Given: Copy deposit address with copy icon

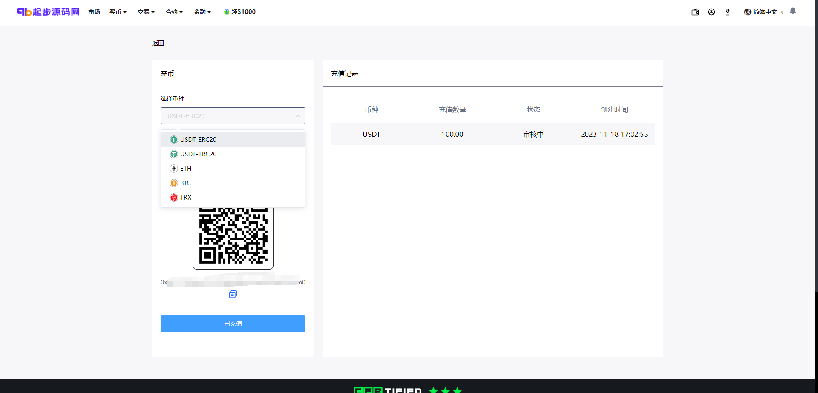Looking at the screenshot, I should tap(233, 294).
